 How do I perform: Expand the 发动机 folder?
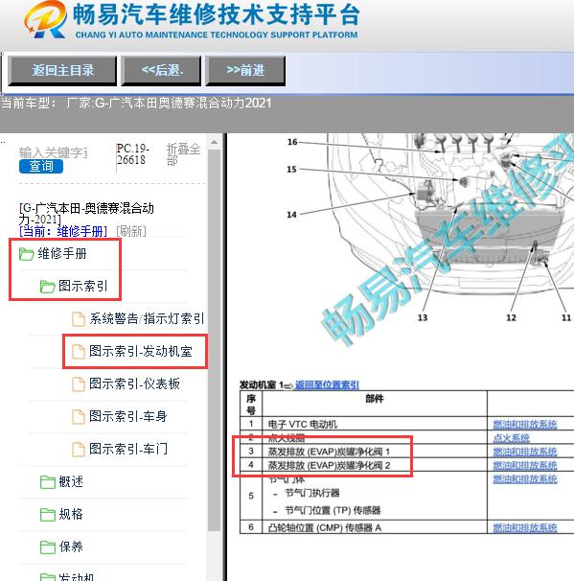coord(77,576)
